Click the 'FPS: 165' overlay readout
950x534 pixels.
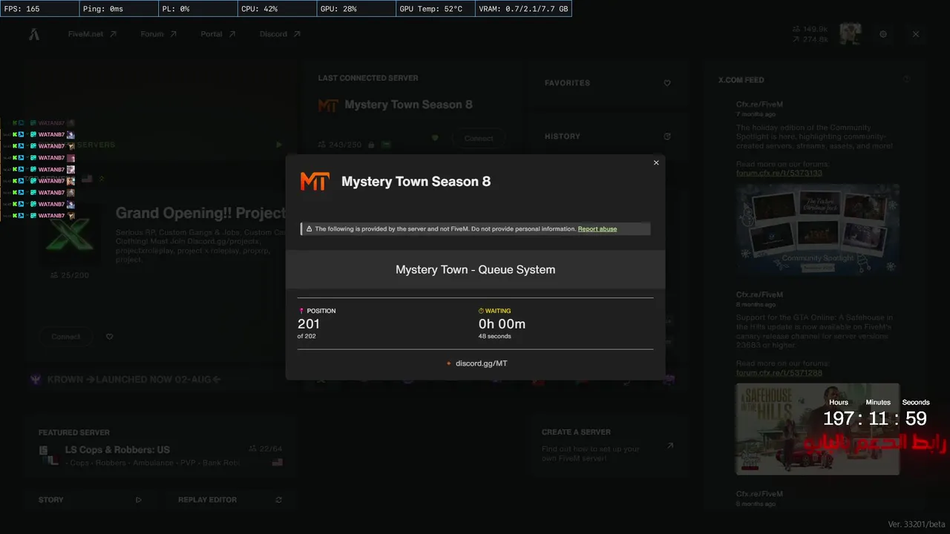click(x=39, y=9)
